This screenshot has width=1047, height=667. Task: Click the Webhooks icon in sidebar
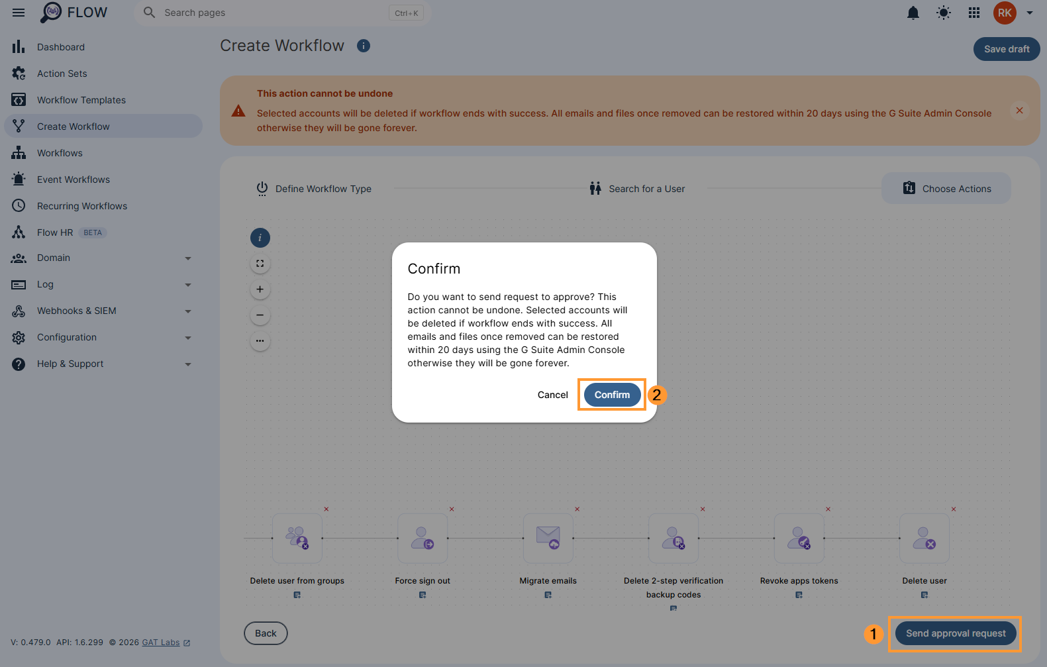[19, 311]
